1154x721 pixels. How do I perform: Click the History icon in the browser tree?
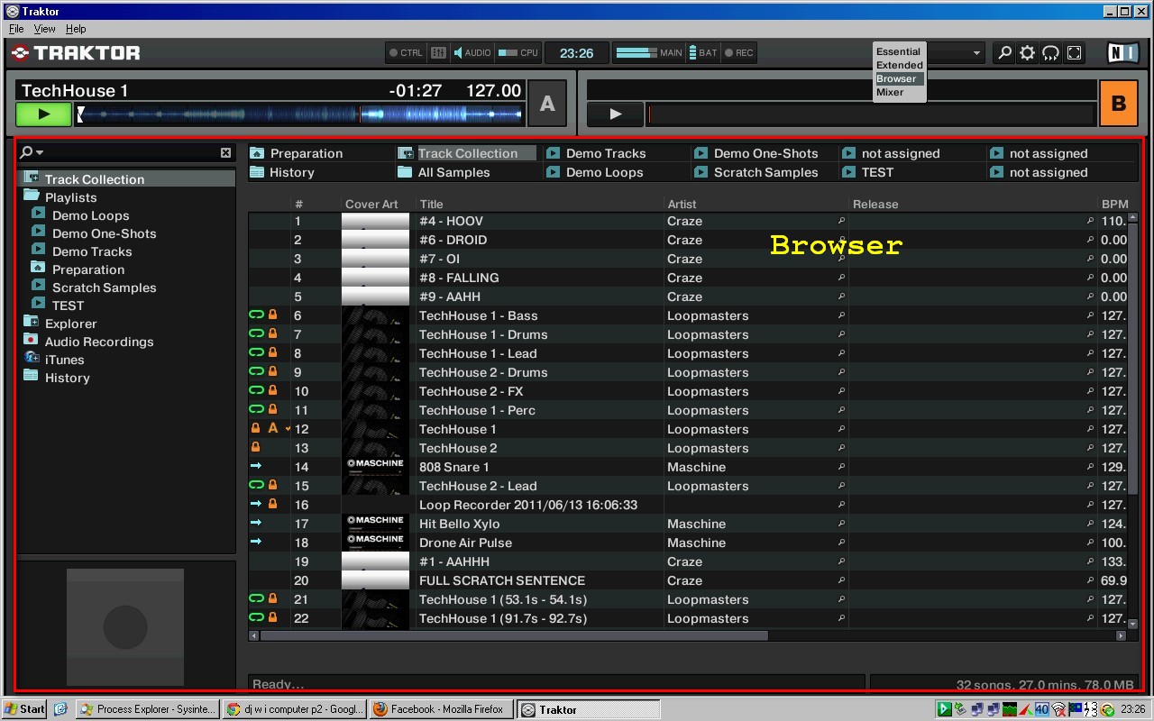pyautogui.click(x=31, y=377)
